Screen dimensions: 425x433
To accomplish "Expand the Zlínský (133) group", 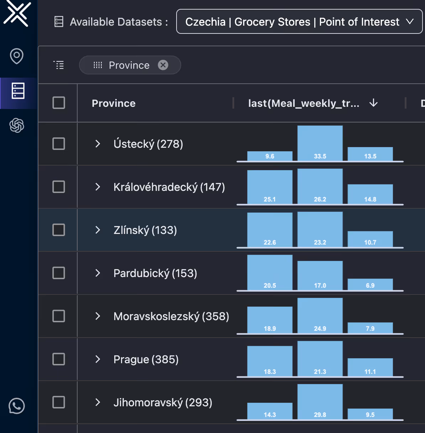I will click(98, 230).
